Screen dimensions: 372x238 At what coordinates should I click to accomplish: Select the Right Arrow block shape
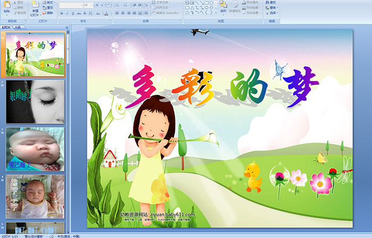[x=206, y=8]
